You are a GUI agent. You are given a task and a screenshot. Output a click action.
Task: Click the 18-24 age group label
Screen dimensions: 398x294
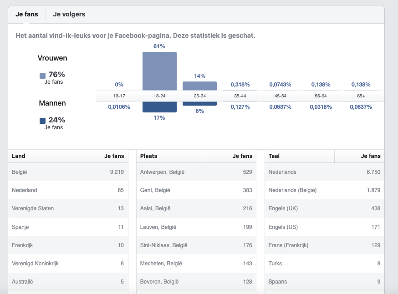click(x=159, y=96)
